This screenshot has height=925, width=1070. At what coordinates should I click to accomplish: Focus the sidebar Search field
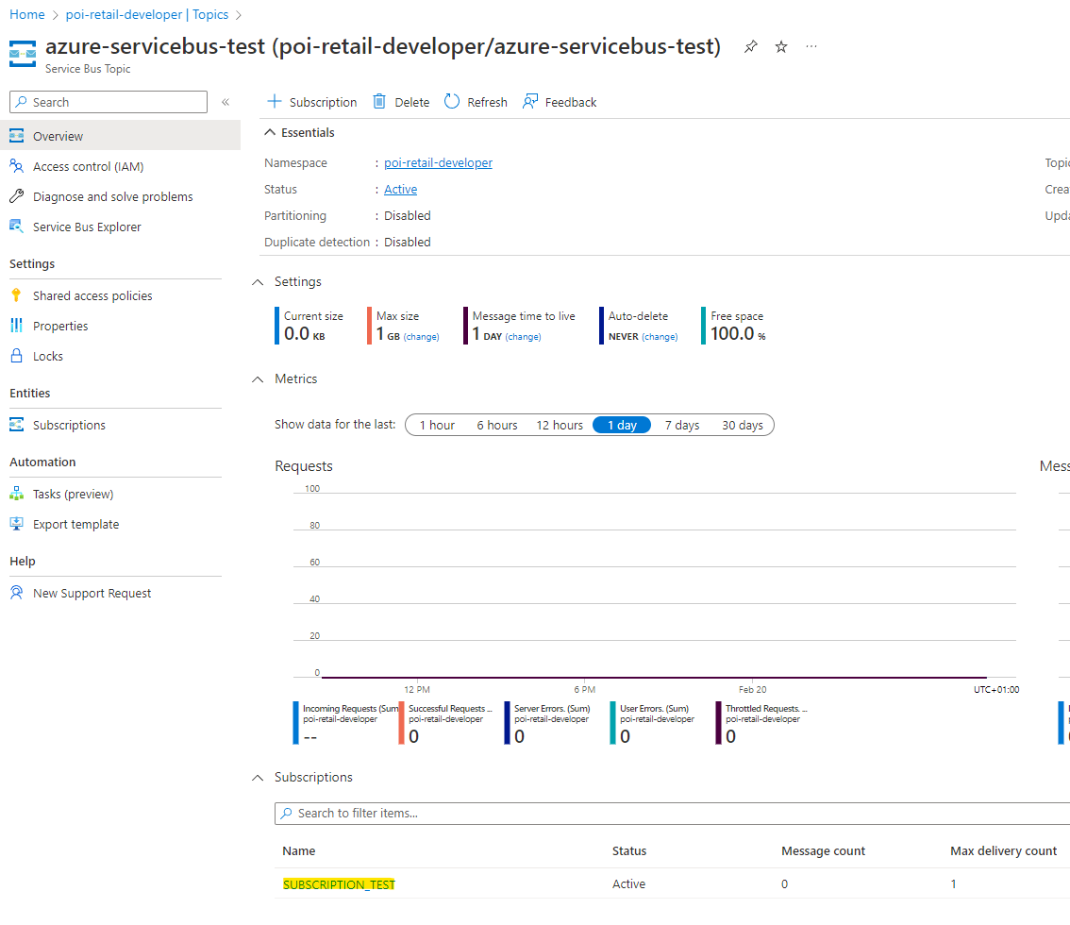[109, 102]
